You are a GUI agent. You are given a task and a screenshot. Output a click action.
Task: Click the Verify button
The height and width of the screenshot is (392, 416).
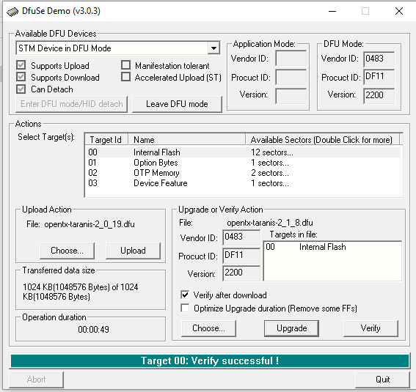click(x=371, y=328)
